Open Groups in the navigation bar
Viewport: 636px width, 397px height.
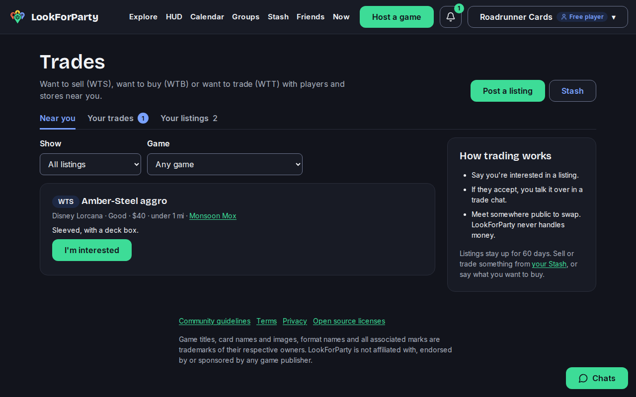(245, 17)
